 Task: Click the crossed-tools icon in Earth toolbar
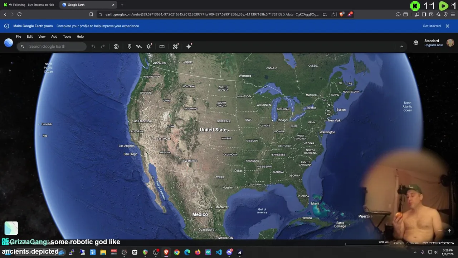pyautogui.click(x=175, y=47)
